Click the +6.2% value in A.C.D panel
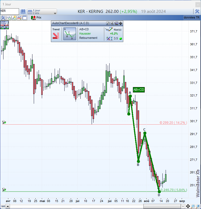The image size is (201, 209). [x=114, y=33]
